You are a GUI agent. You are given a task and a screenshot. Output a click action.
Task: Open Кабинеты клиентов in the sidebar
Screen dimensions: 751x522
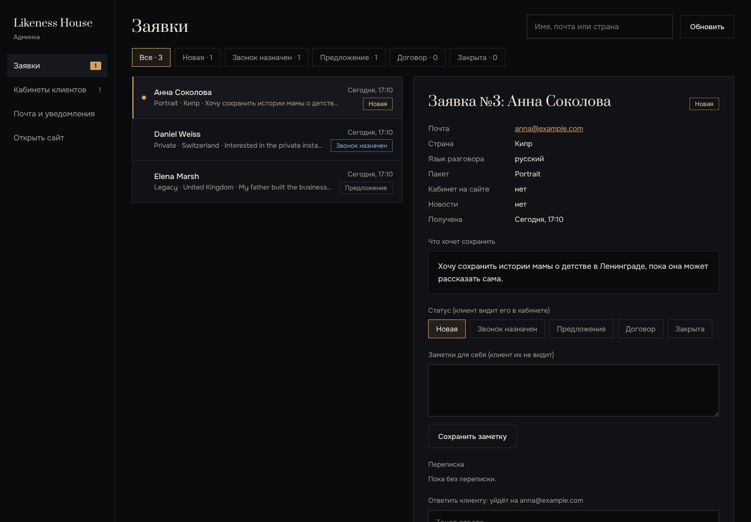click(57, 90)
